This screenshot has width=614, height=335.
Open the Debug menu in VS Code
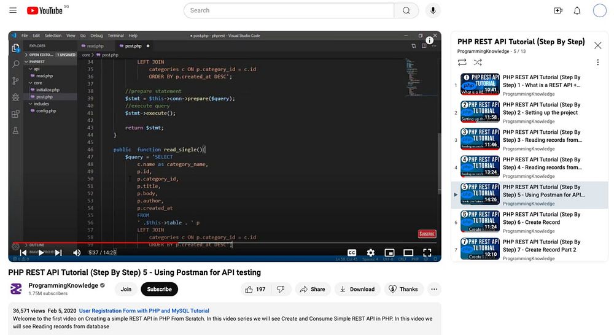[x=96, y=36]
